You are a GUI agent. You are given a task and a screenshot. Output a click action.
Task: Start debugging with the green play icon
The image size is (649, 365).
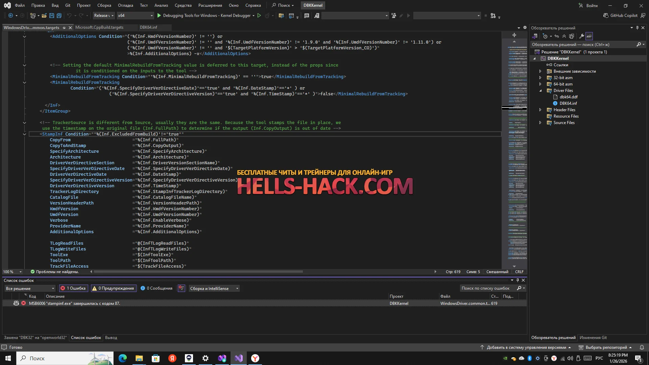click(x=159, y=16)
